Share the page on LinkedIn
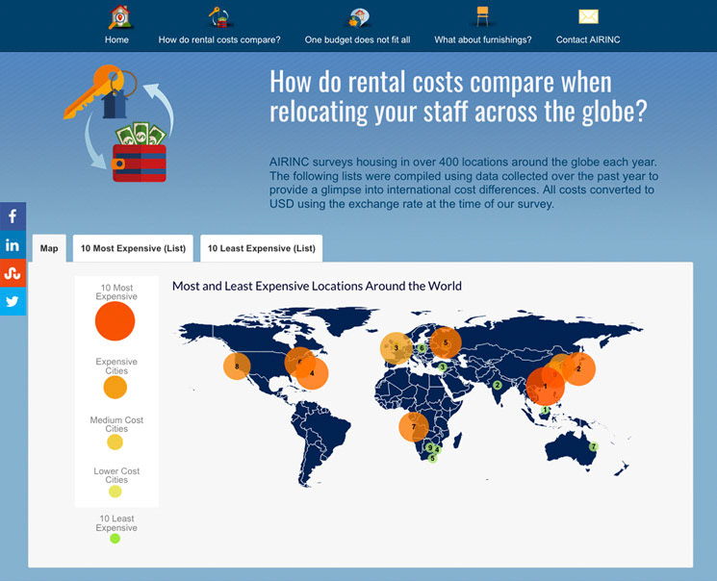This screenshot has width=717, height=581. point(13,245)
